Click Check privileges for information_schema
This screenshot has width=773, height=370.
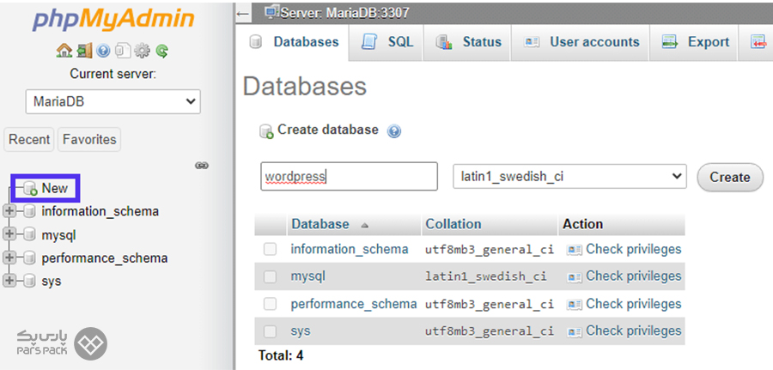634,249
